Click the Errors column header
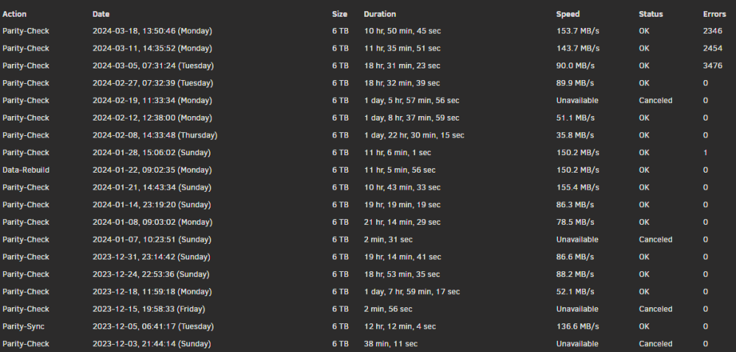736x352 pixels. (x=715, y=14)
